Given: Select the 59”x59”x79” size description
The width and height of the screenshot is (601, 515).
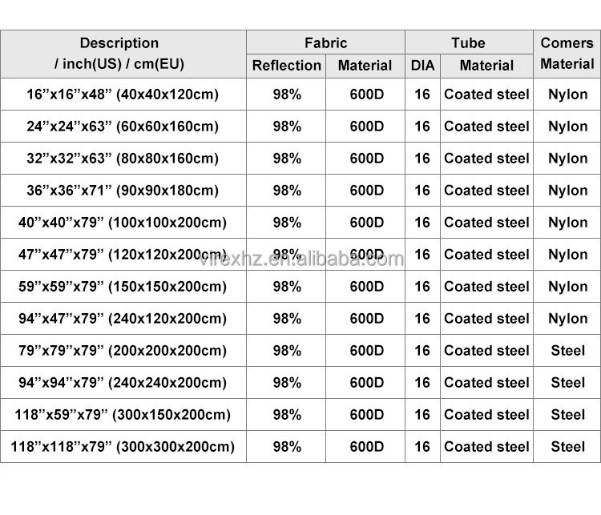Looking at the screenshot, I should point(123,287).
